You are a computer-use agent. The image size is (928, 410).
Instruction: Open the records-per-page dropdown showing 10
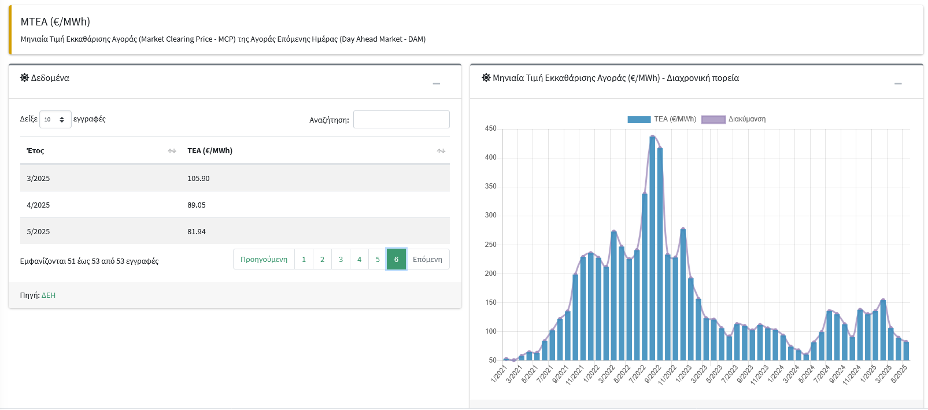[x=55, y=119]
